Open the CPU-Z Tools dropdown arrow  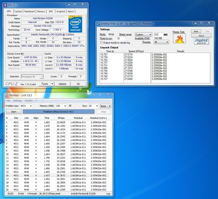click(x=52, y=84)
